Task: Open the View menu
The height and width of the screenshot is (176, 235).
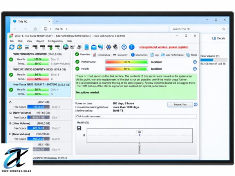Action: 29,41
